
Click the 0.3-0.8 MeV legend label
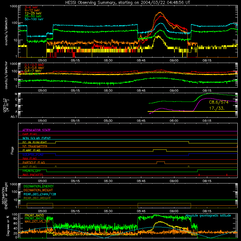pyautogui.click(x=34, y=68)
